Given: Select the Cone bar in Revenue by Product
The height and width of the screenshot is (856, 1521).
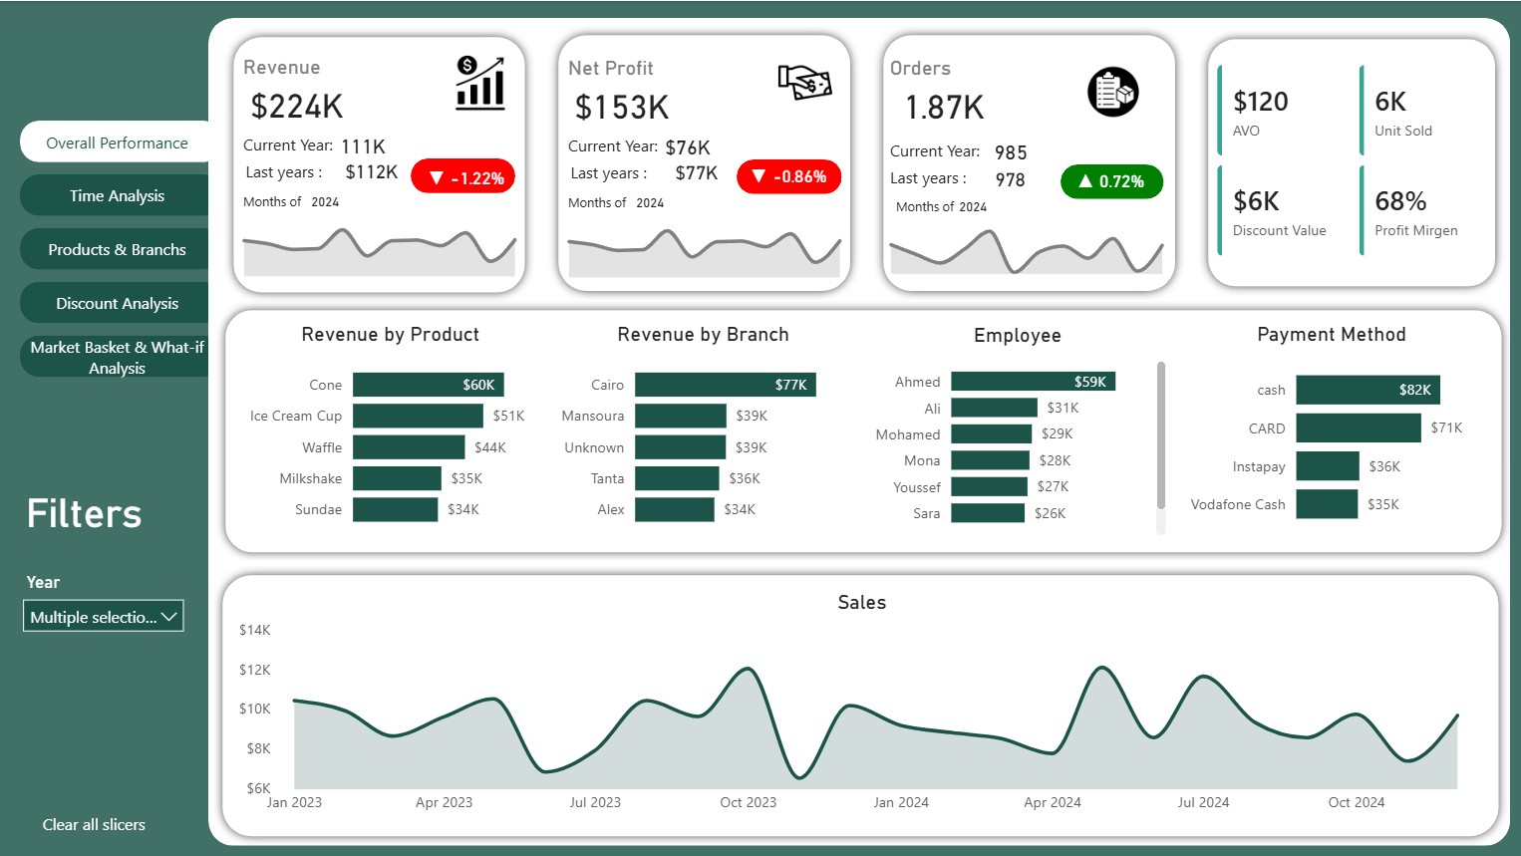Looking at the screenshot, I should click(428, 385).
